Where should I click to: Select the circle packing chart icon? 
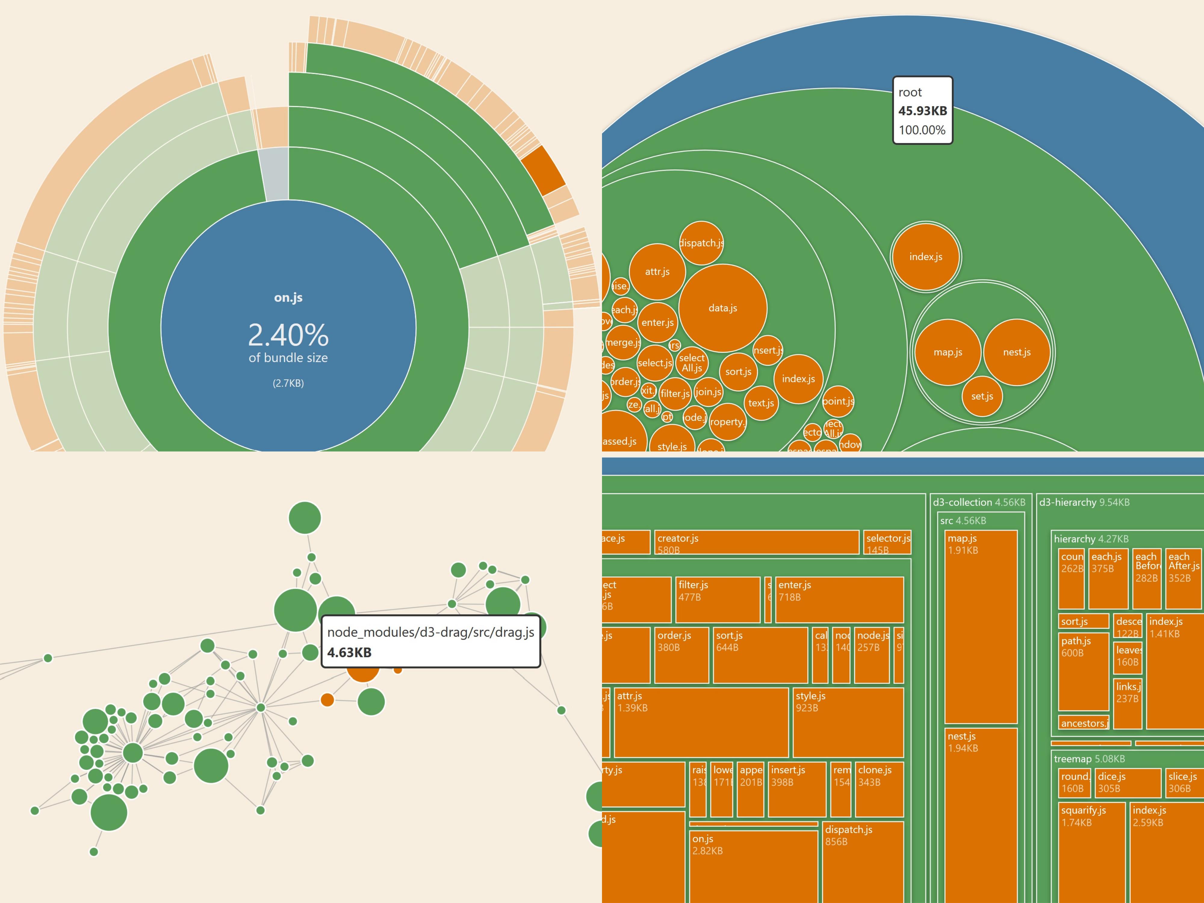(902, 226)
